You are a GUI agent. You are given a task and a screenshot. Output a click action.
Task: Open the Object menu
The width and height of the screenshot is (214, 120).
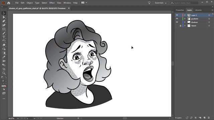(x=29, y=3)
